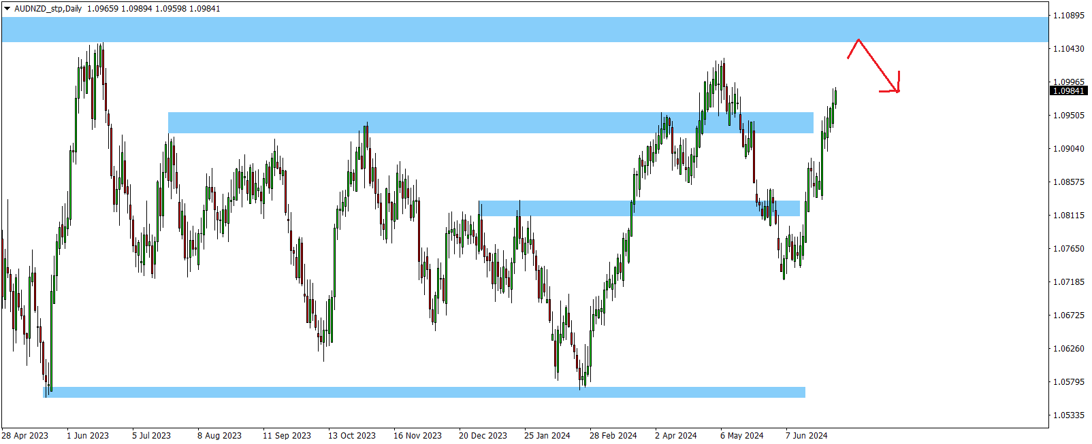Screen dimensions: 1092x444
Task: Click the 1.07185 price axis label
Action: point(1069,282)
